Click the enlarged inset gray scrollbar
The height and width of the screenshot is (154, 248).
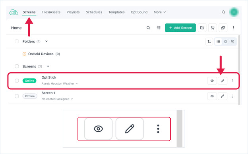[x=180, y=129]
